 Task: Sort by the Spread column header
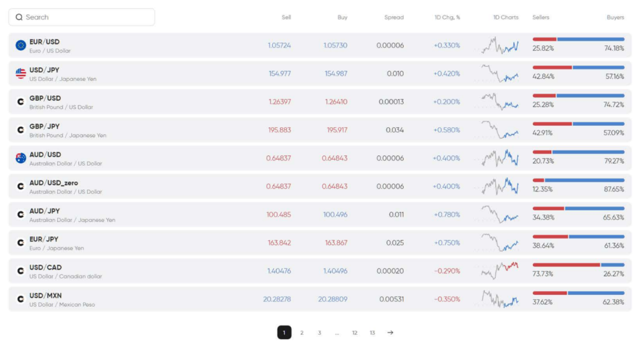(394, 18)
